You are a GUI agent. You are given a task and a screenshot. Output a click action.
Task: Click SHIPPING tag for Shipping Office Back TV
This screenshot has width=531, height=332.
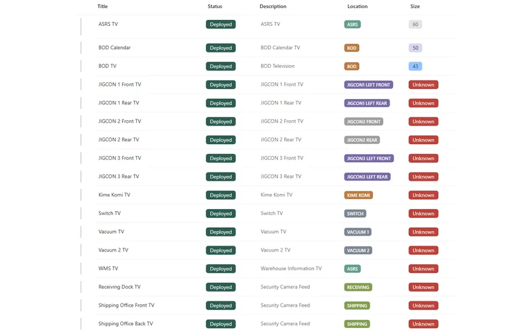pos(357,324)
